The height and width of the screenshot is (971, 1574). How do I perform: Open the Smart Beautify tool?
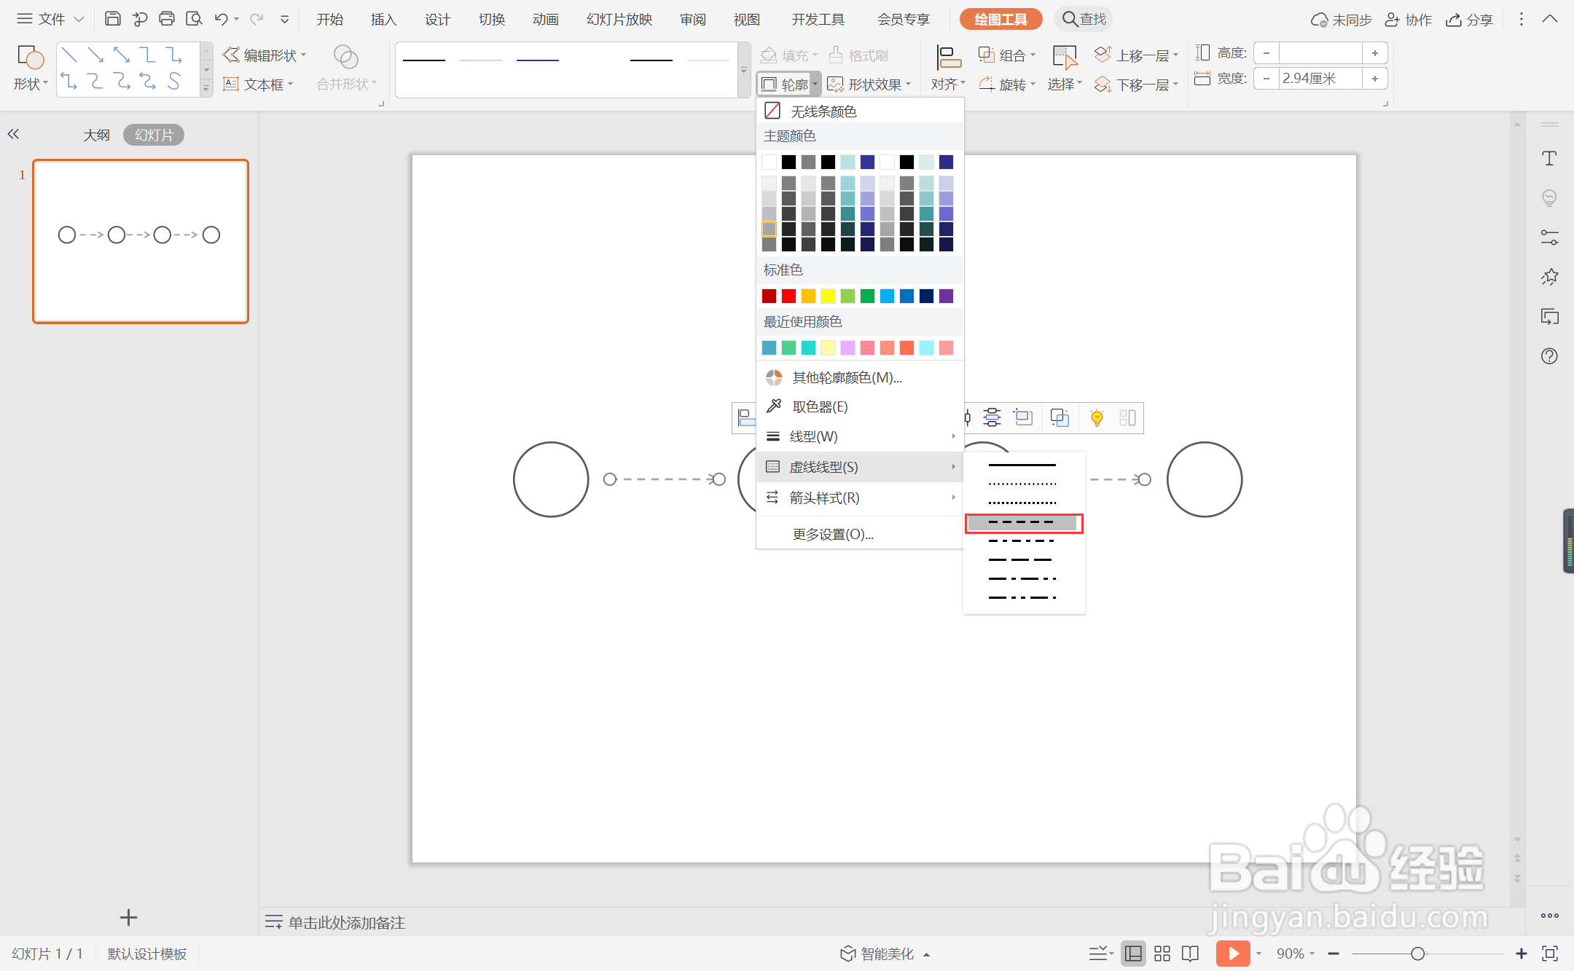tap(885, 954)
